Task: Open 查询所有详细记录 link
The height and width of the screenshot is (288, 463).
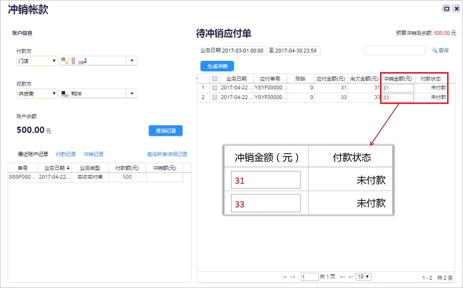Action: pos(167,154)
